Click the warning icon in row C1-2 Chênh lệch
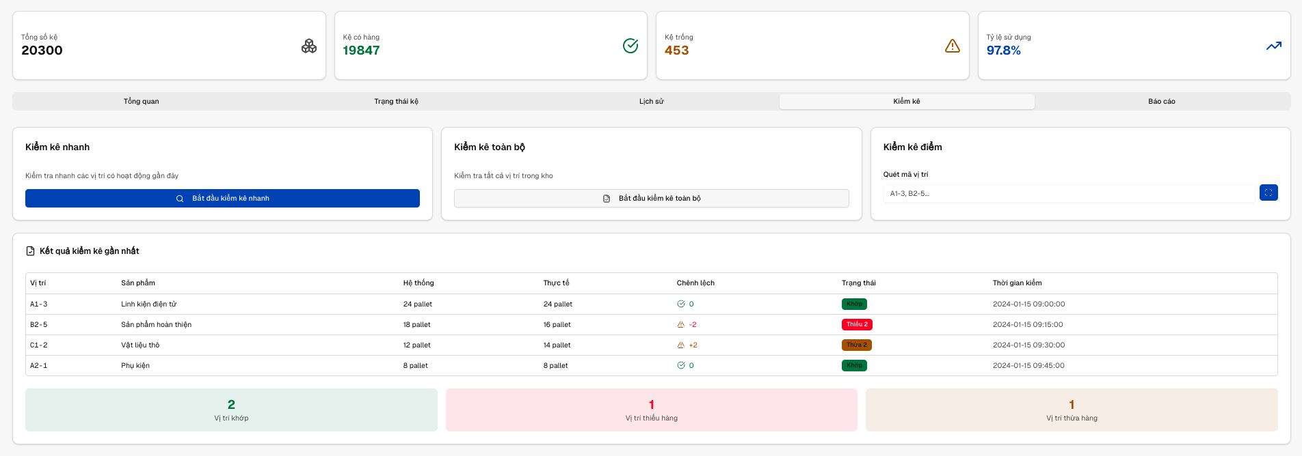The image size is (1302, 456). 681,345
